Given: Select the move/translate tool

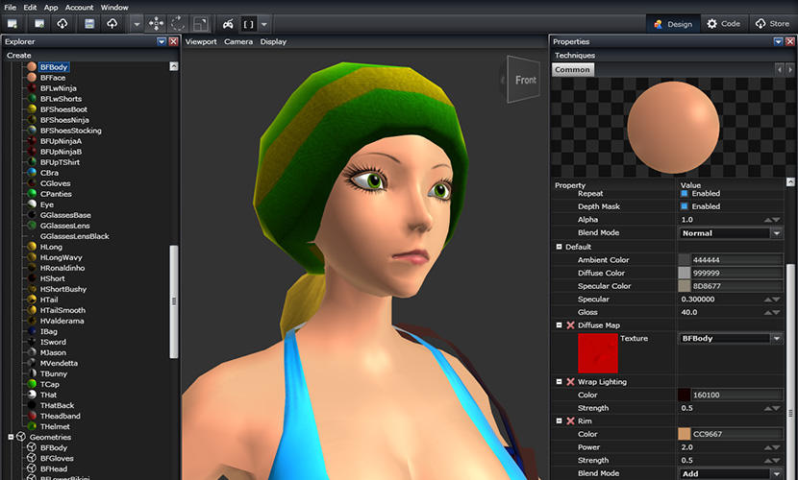Looking at the screenshot, I should click(156, 24).
